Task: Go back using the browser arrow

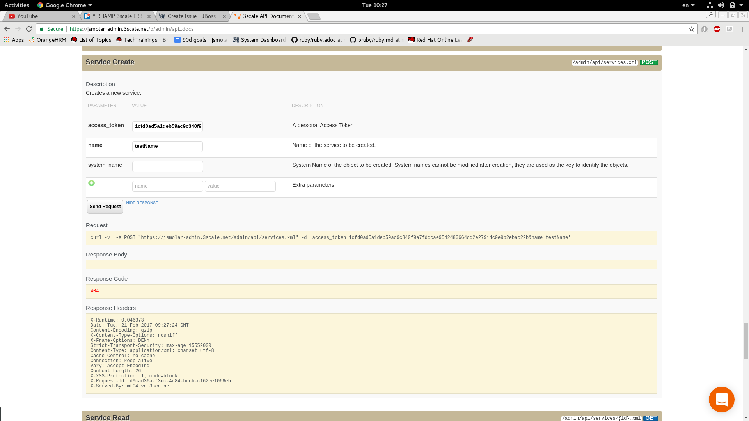Action: pos(7,29)
